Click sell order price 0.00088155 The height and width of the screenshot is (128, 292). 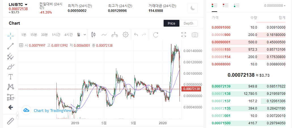point(221,50)
